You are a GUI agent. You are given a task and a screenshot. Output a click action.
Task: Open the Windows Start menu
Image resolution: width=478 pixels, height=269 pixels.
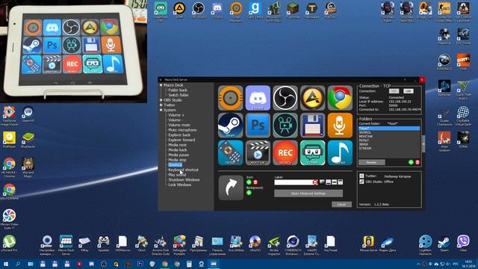5,264
